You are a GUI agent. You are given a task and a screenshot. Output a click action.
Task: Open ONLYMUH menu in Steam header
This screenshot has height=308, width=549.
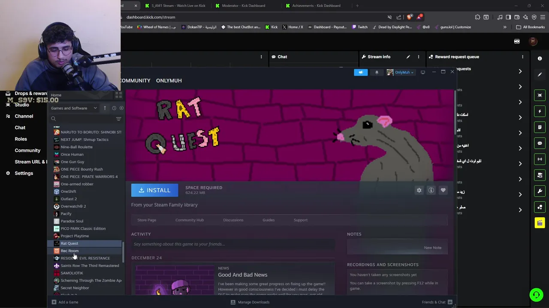[169, 80]
